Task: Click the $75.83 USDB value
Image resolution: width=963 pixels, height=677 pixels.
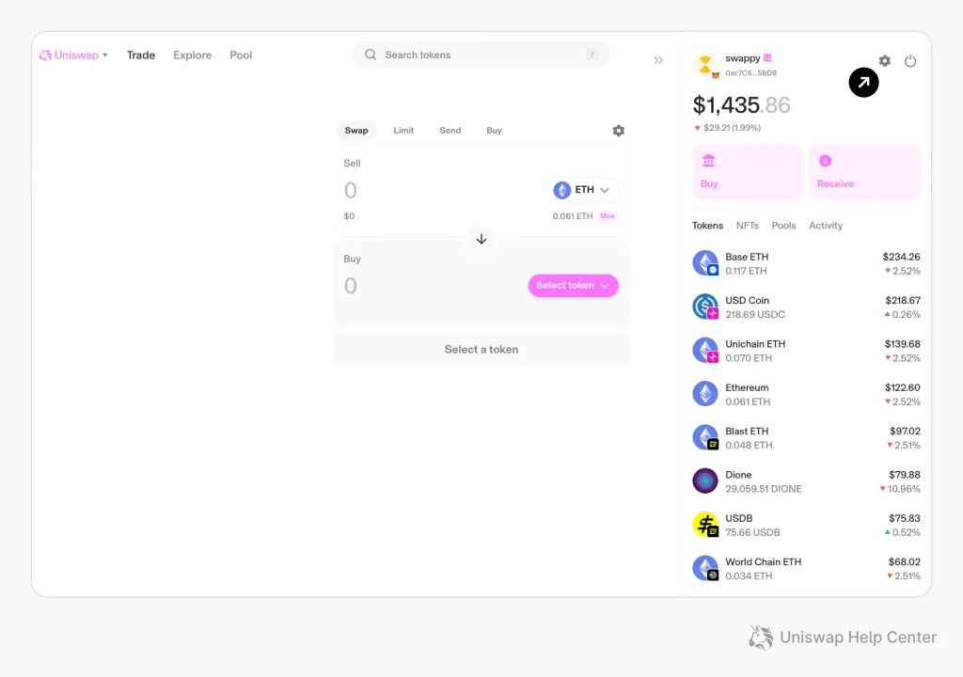Action: (905, 518)
